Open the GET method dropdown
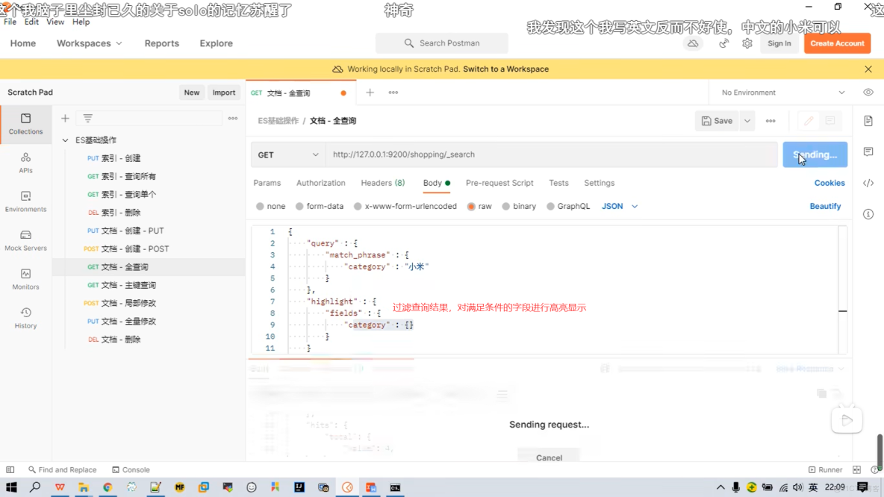 (x=287, y=154)
